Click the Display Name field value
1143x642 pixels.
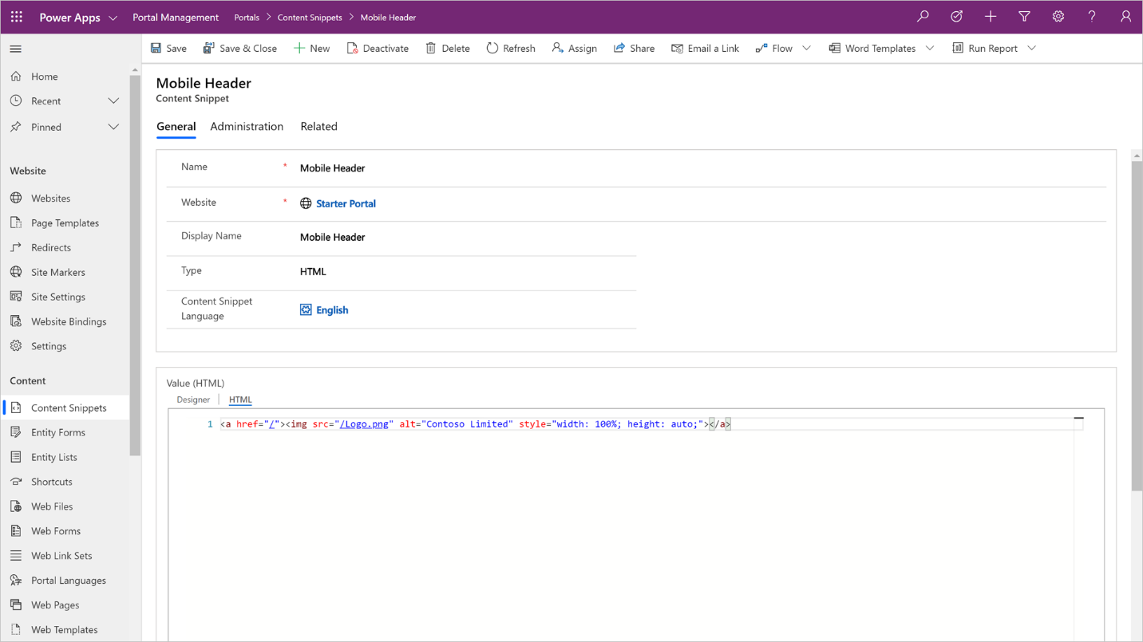coord(333,238)
